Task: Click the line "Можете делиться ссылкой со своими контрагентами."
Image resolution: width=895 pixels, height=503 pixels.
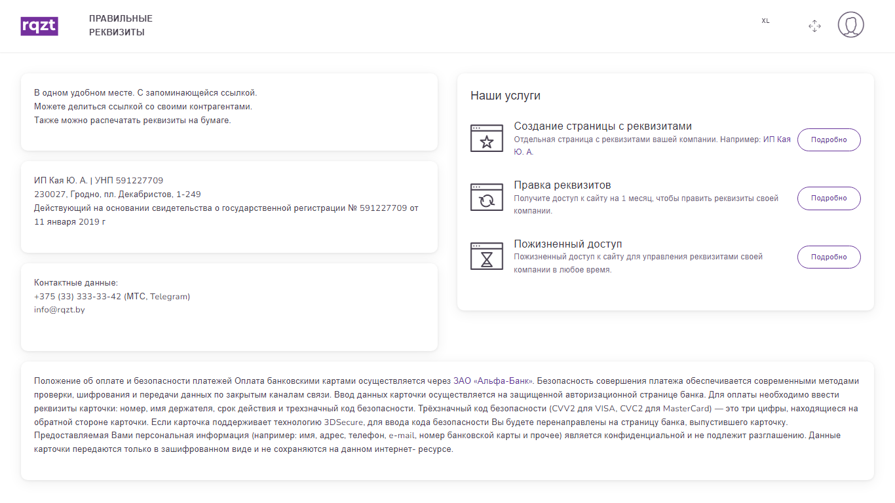Action: (x=143, y=106)
